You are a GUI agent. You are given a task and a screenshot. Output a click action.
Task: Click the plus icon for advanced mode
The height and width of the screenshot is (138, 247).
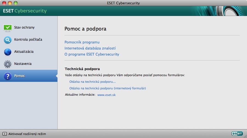click(5, 134)
